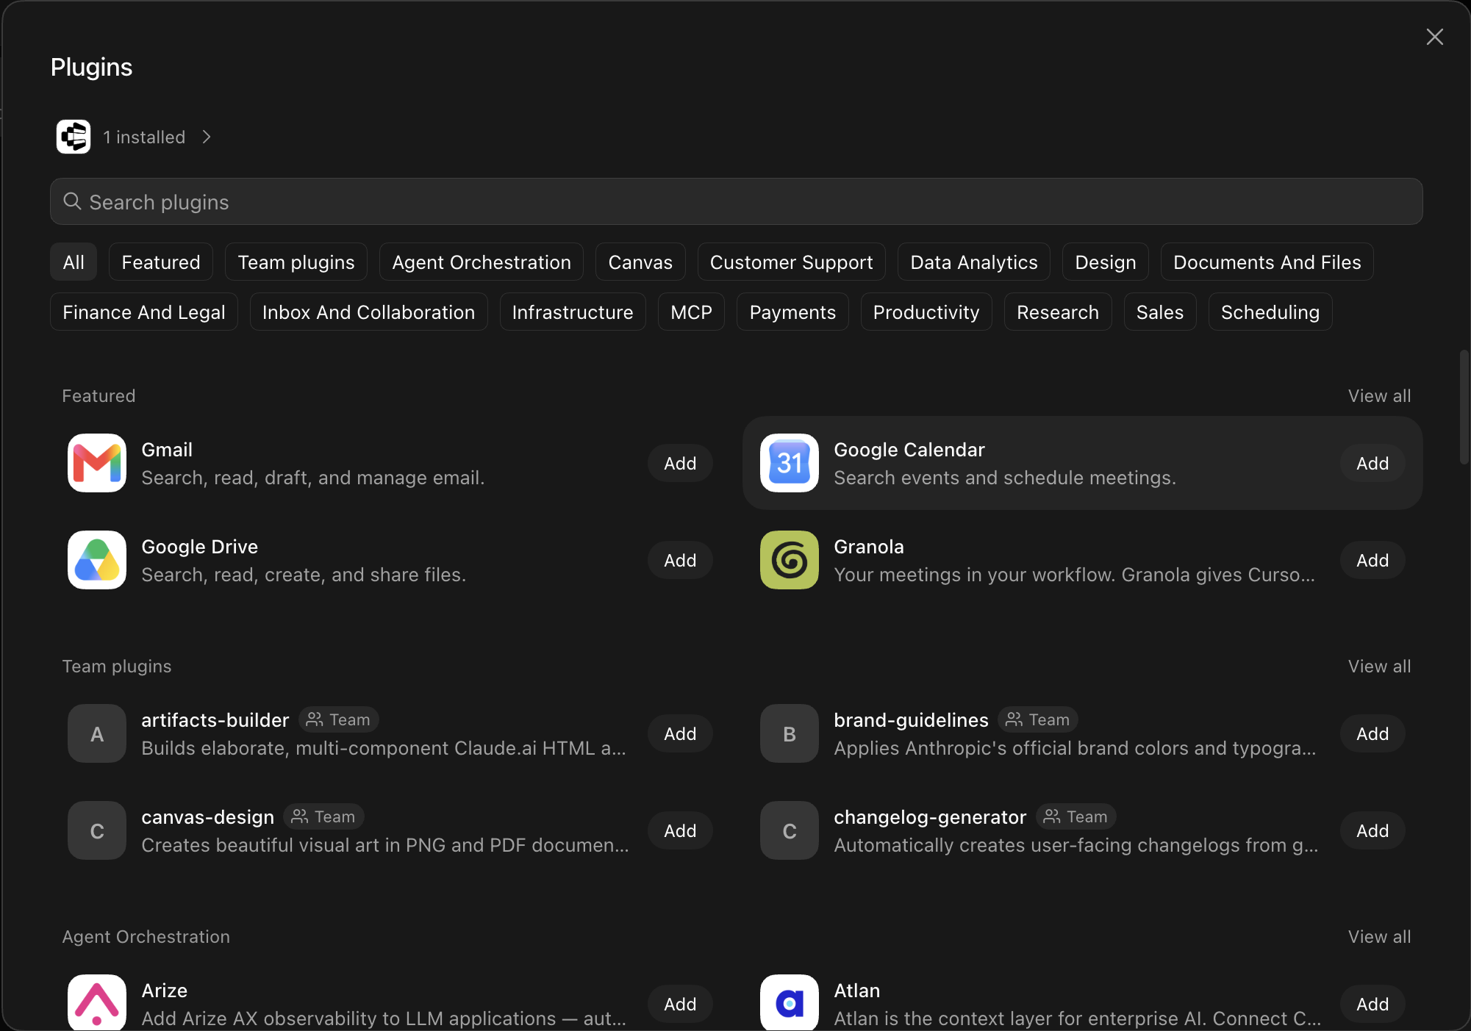Click the brand-guidelines Team badge
Screen dimensions: 1471x1031
(x=1038, y=719)
